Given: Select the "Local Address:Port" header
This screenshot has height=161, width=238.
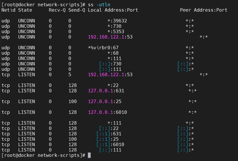Looking at the screenshot, I should (113, 10).
